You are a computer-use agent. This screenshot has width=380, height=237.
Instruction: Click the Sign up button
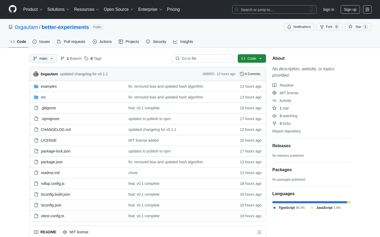[350, 9]
